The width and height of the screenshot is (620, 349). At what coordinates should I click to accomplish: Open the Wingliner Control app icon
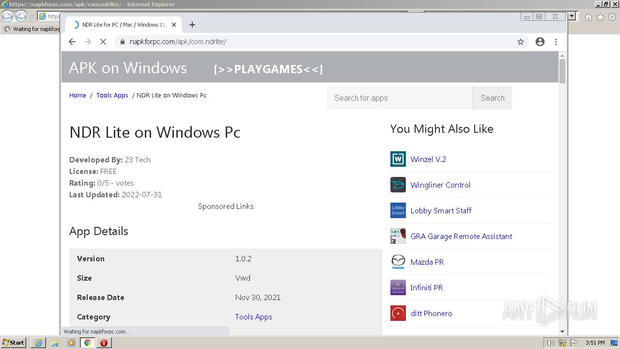pos(398,185)
